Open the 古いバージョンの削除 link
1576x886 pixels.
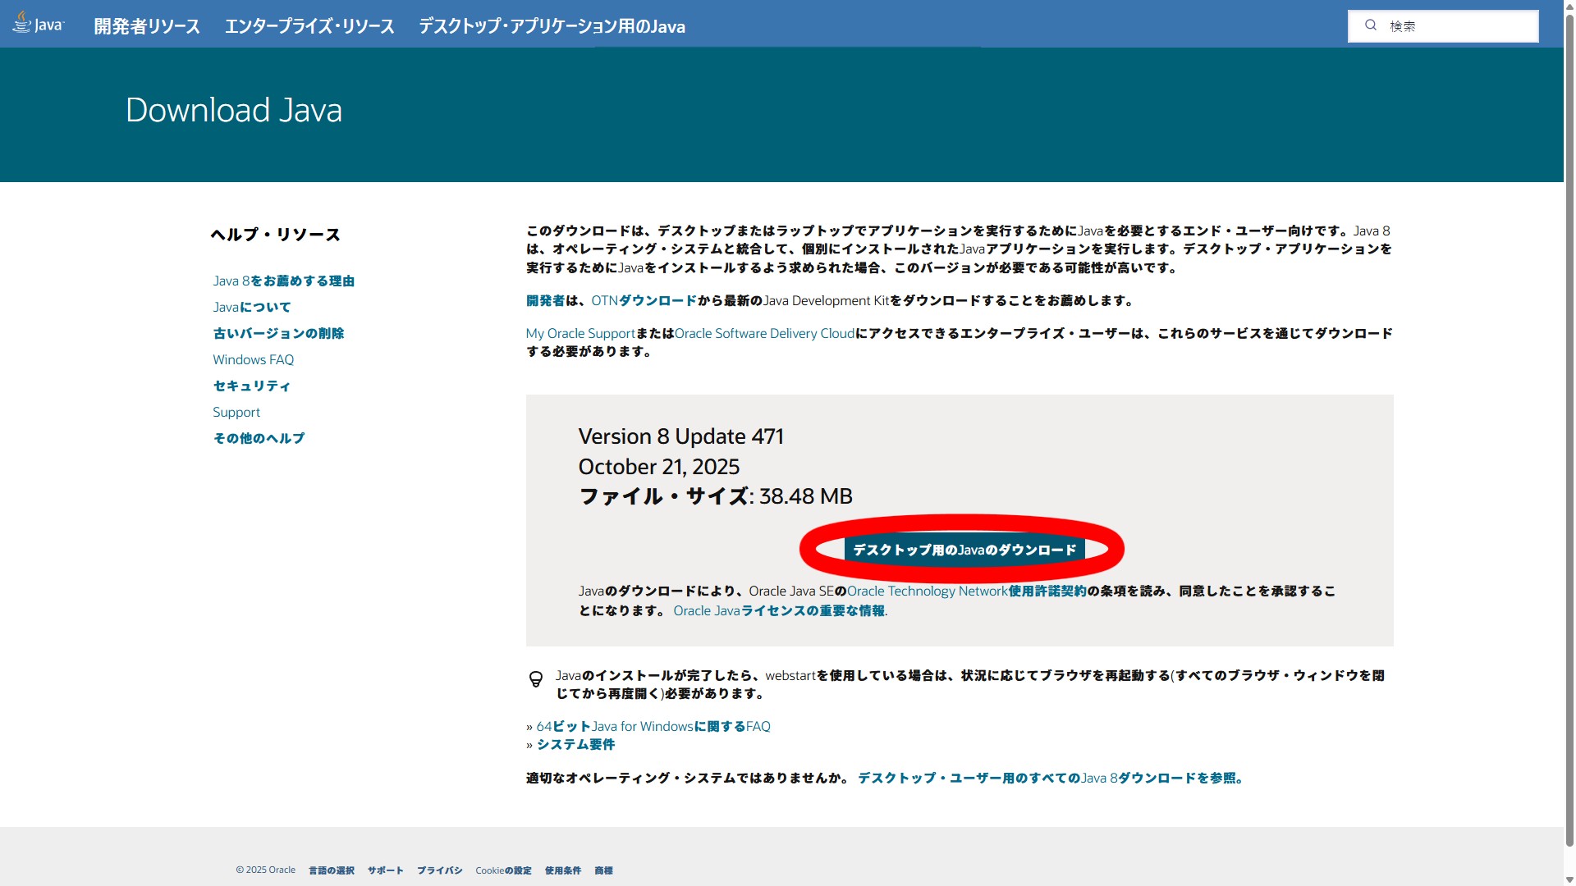click(278, 333)
